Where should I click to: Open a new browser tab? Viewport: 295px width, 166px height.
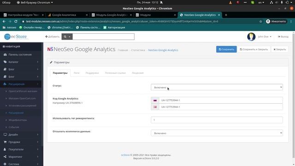pyautogui.click(x=226, y=15)
